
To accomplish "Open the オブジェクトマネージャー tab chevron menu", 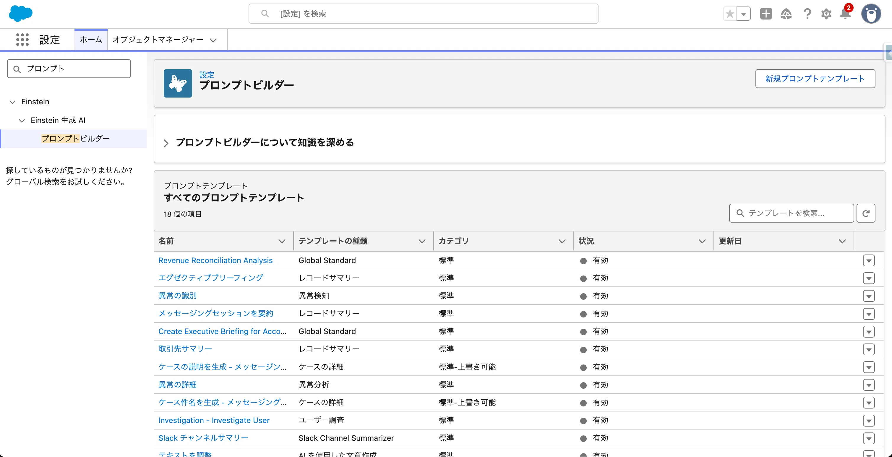I will (213, 40).
